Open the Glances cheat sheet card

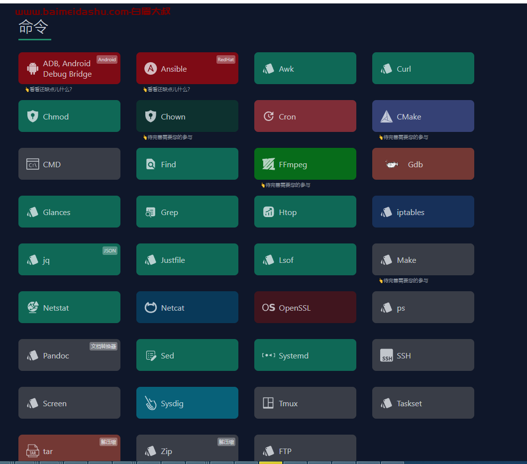[69, 212]
